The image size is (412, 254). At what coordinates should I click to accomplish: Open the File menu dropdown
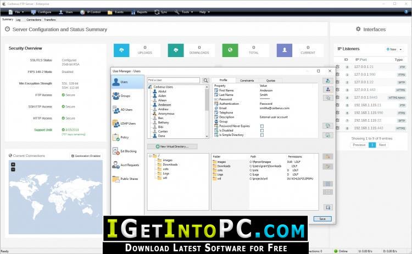(16, 12)
